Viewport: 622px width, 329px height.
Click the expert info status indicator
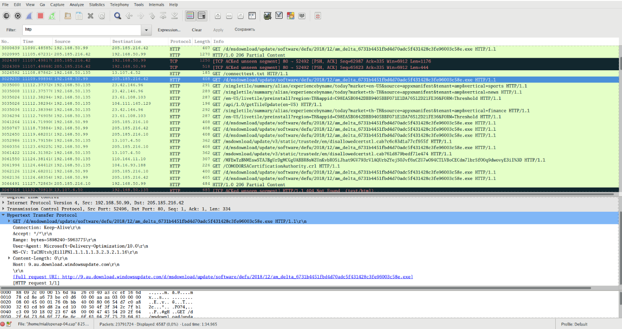click(3, 324)
